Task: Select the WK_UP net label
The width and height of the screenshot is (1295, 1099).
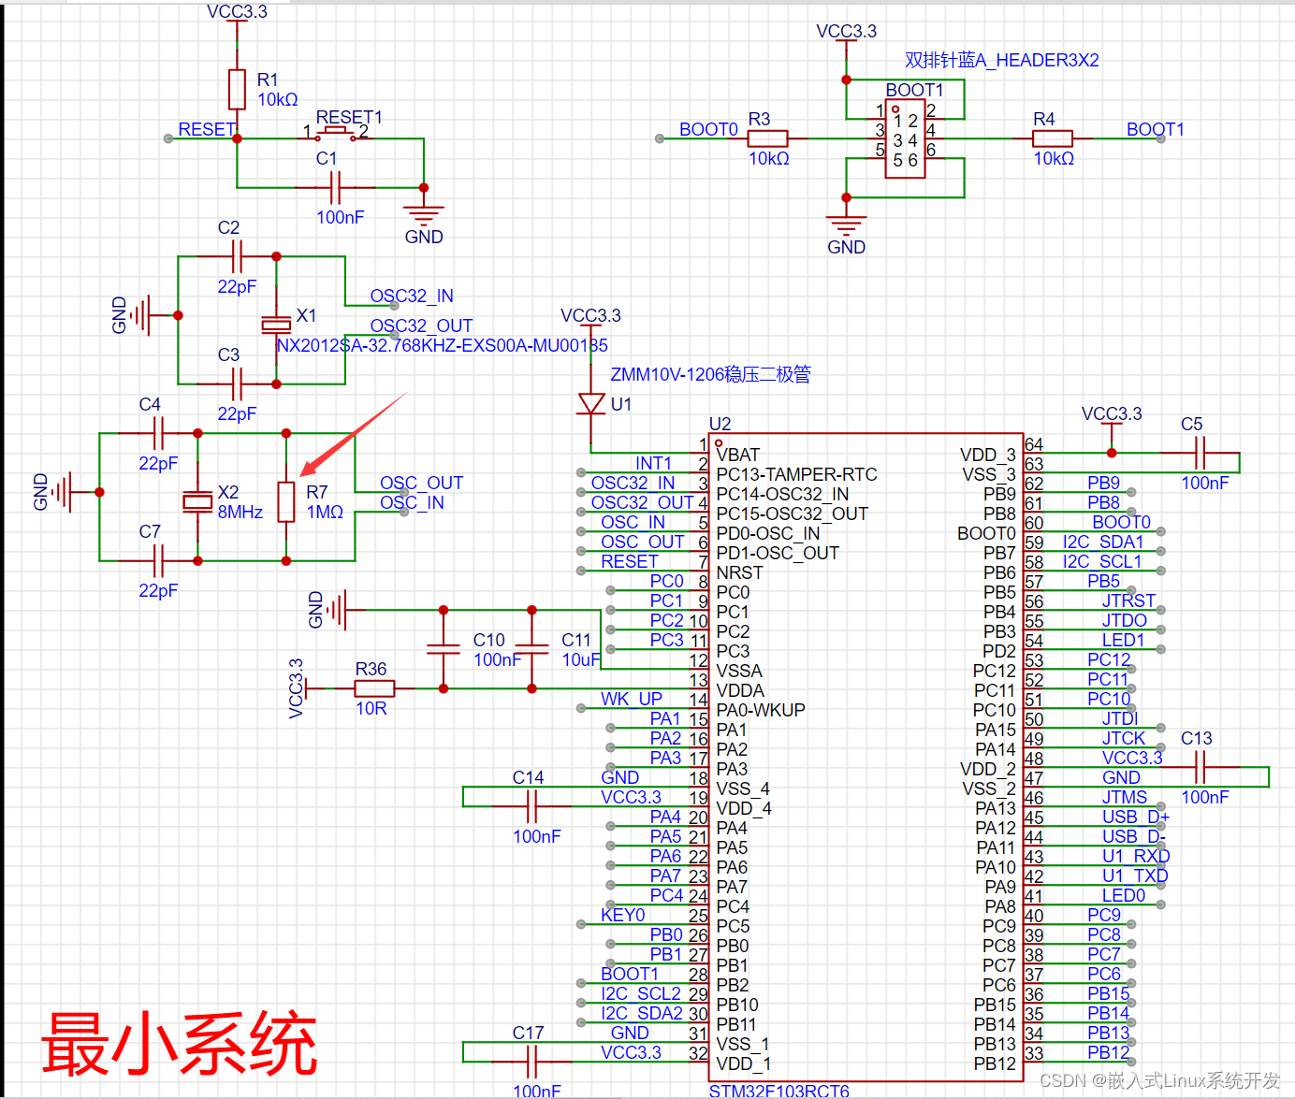Action: tap(632, 699)
